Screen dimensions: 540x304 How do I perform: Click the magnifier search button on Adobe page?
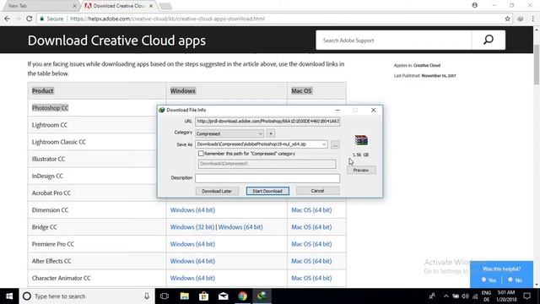click(489, 40)
